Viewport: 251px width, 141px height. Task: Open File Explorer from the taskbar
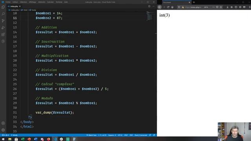tap(10, 139)
